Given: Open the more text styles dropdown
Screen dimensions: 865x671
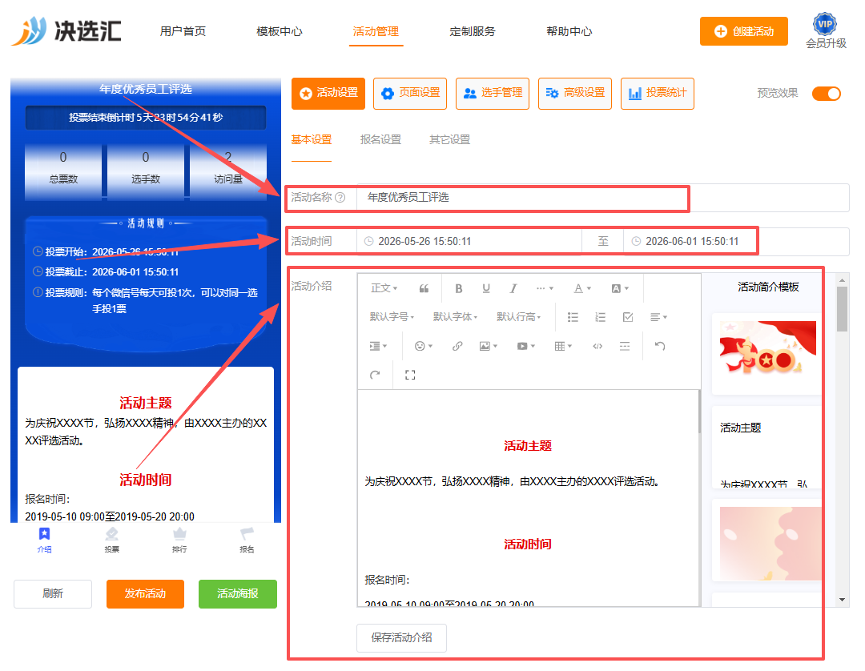Looking at the screenshot, I should point(545,288).
